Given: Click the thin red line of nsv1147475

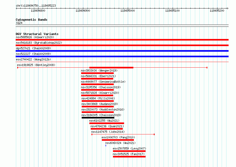Looking at the screenshot, I should [123, 134].
